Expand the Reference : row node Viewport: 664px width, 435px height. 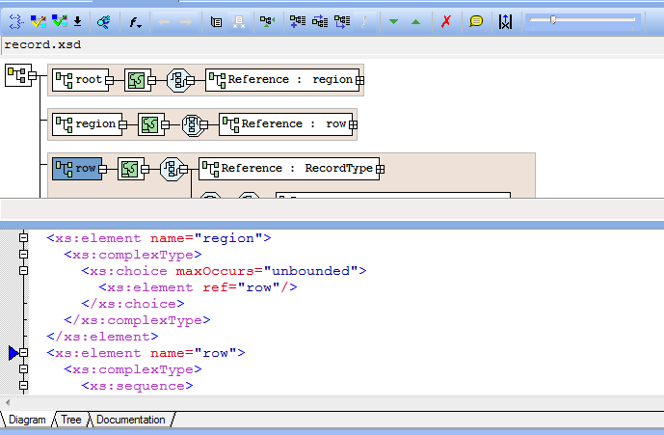353,124
